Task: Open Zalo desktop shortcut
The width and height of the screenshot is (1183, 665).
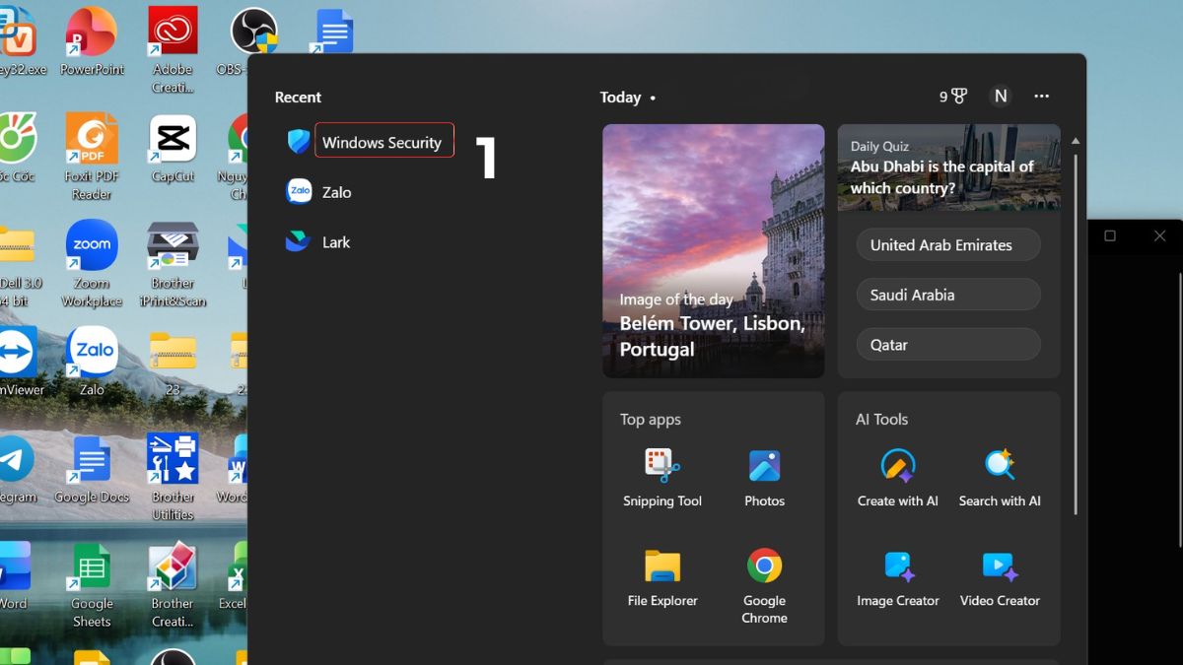Action: [x=92, y=362]
